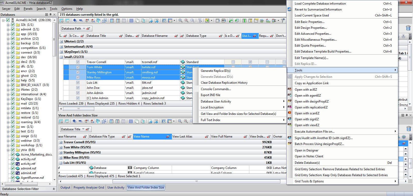Click the filter icon next to View Name column
The width and height of the screenshot is (413, 196).
[168, 137]
